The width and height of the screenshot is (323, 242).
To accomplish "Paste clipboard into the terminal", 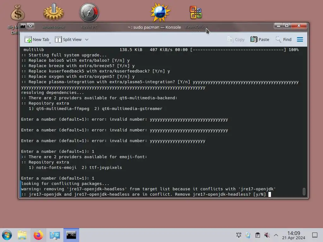I will coord(260,39).
